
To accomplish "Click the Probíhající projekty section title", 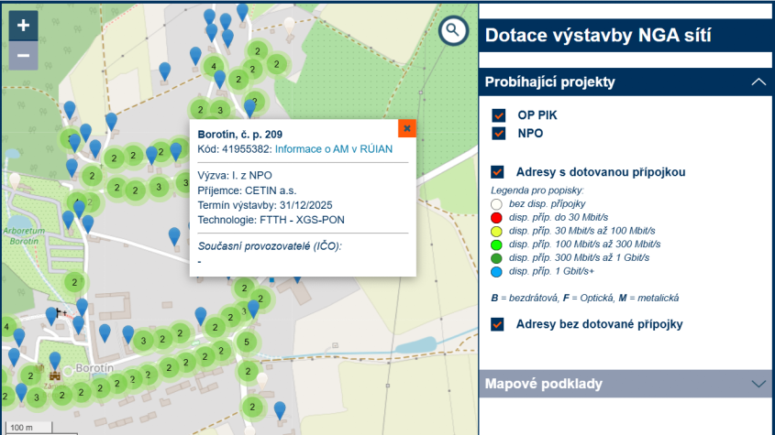I will [x=549, y=82].
